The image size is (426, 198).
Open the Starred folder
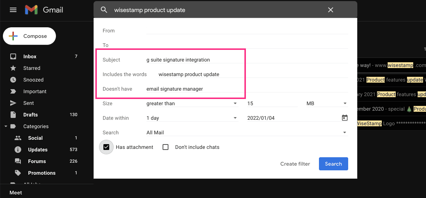32,68
